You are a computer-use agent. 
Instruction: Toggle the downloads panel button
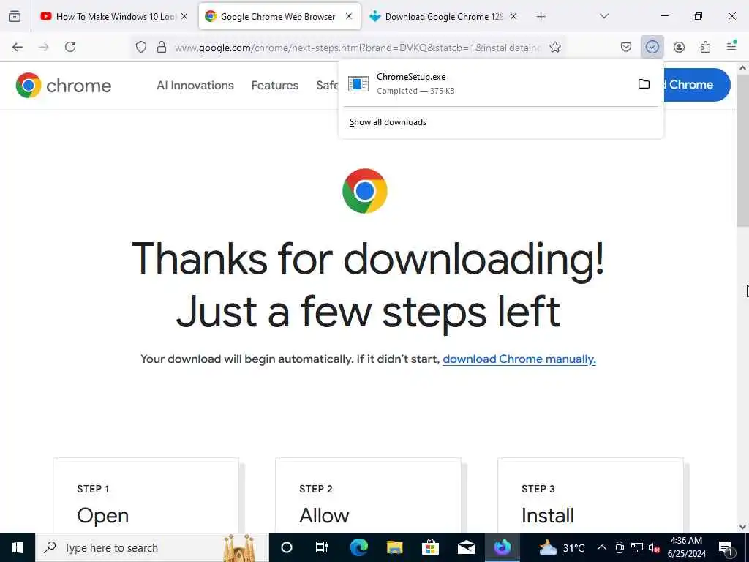click(652, 47)
